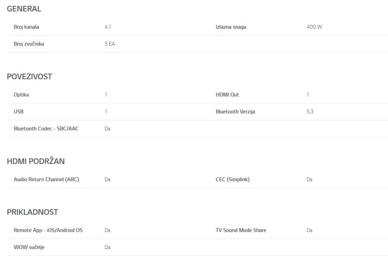Click the 5.3 Bluetooth version value

tap(310, 112)
